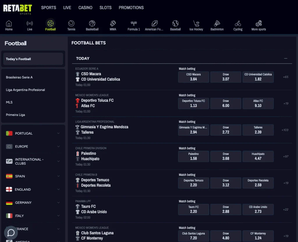
Task: Expand the Europe leagues list
Action: [x=58, y=147]
